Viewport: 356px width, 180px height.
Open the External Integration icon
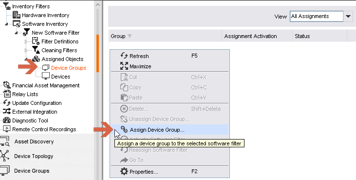tap(7, 111)
